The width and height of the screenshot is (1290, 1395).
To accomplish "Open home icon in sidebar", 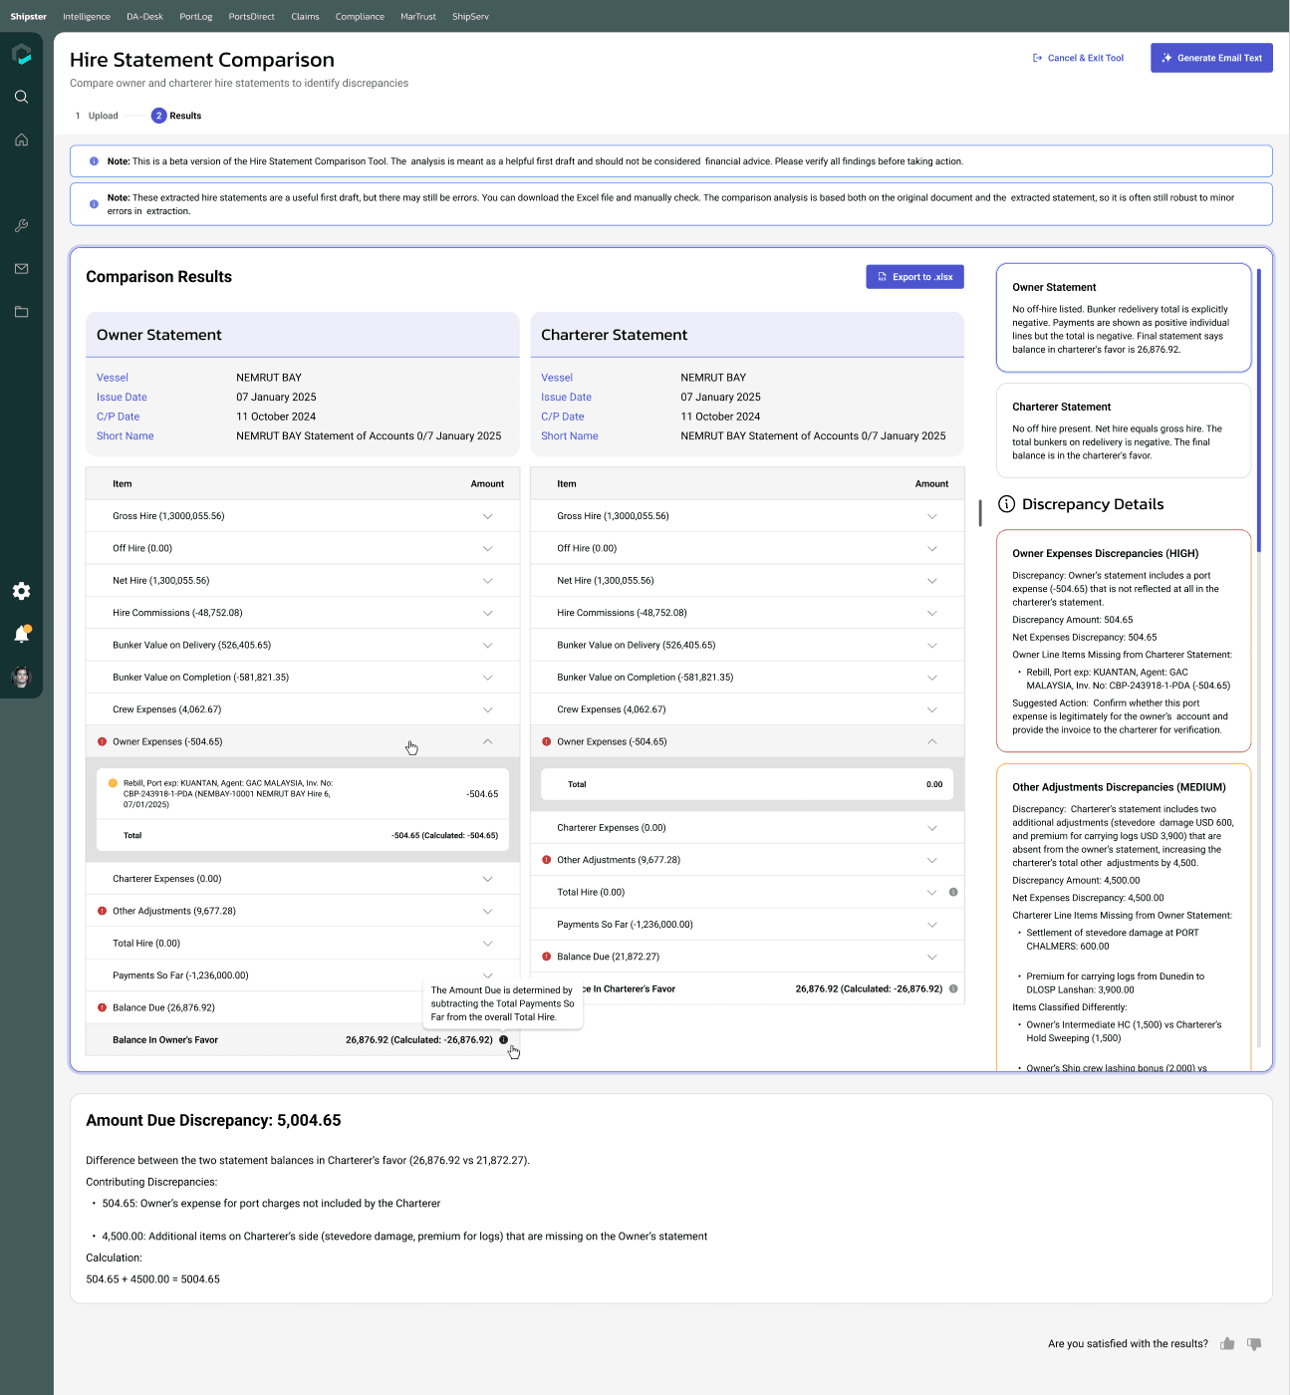I will [x=21, y=139].
